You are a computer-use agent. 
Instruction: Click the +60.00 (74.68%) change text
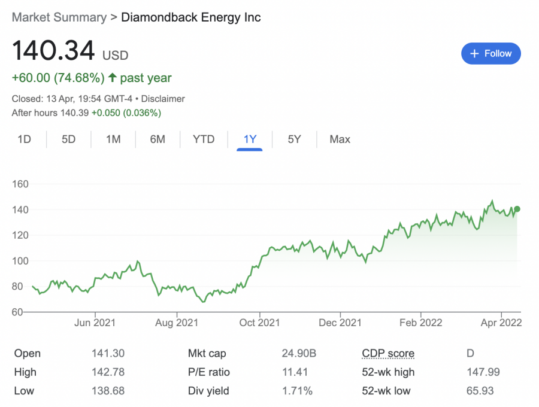(58, 78)
